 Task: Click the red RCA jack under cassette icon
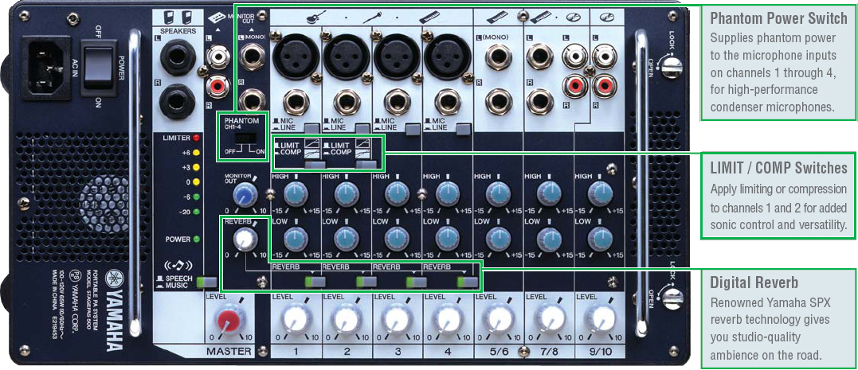tap(217, 87)
